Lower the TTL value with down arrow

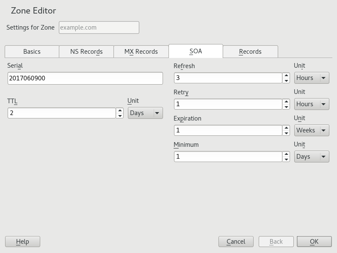point(120,115)
